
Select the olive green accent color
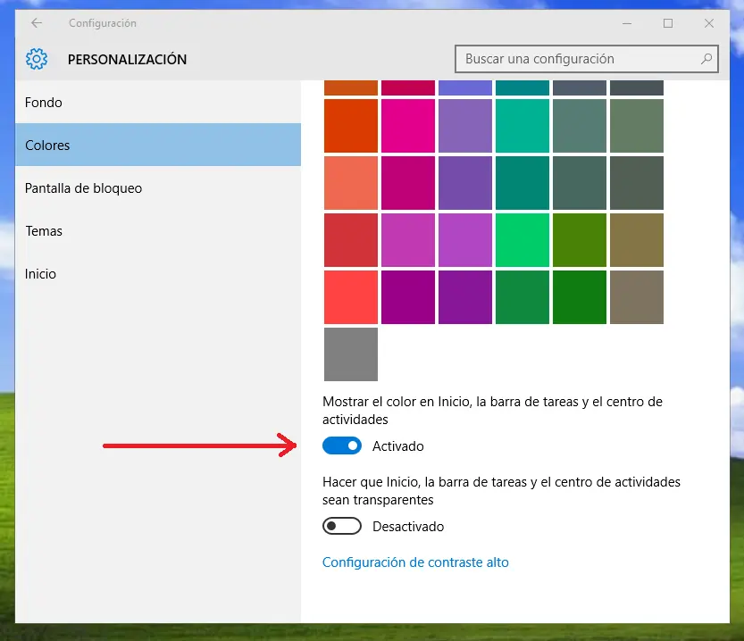(x=579, y=240)
